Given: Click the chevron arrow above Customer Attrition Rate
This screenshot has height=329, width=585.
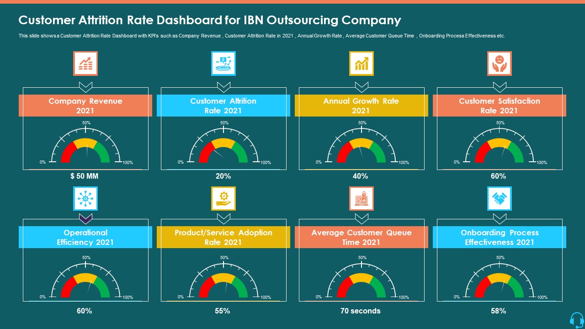Looking at the screenshot, I should point(223,86).
